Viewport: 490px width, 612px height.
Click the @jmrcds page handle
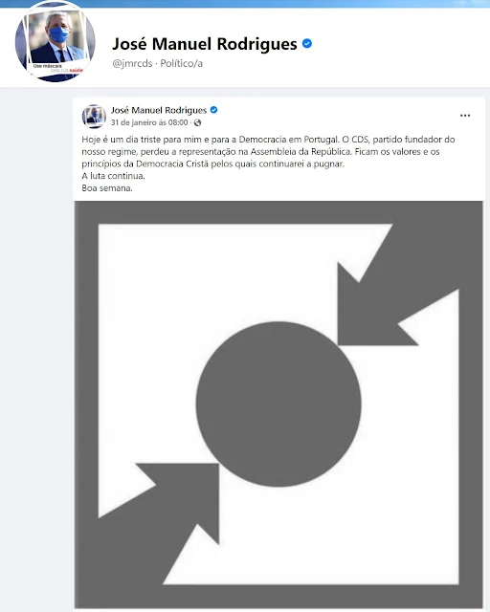[x=132, y=63]
